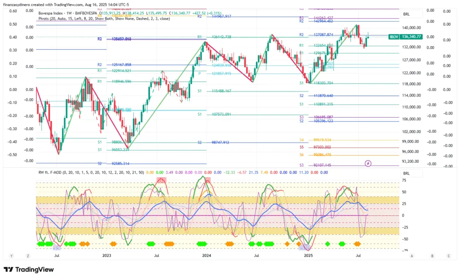
Task: Open the BRL currency selector in price chart
Action: pyautogui.click(x=411, y=14)
